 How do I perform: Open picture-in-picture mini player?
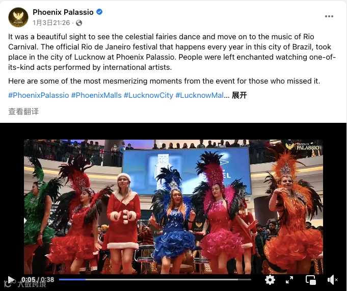tap(311, 280)
